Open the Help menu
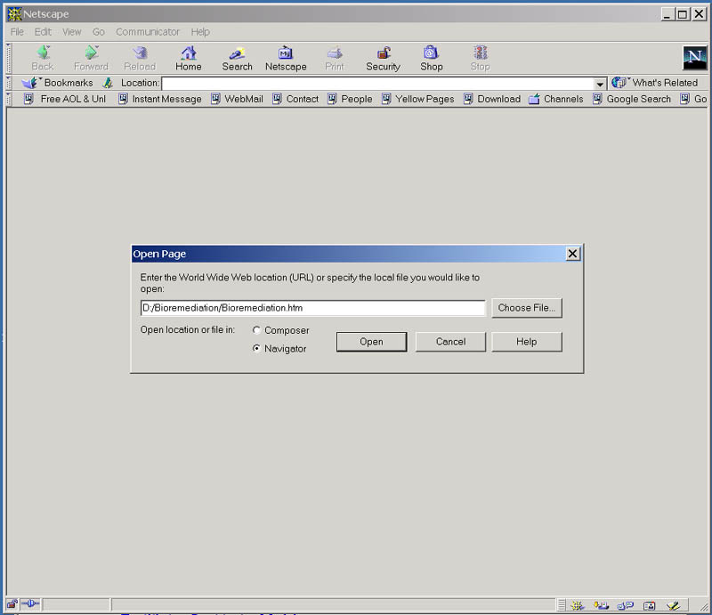Screen dimensions: 712x615 point(200,32)
